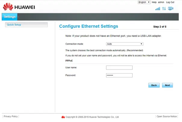Click the Connection mode dropdown arrow
The image size is (182, 122).
(x=141, y=44)
